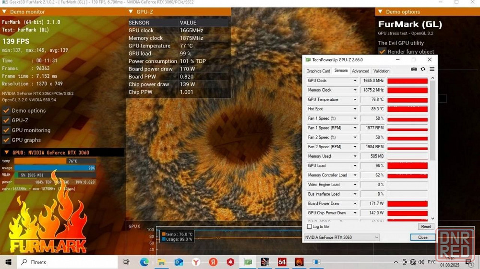Open the dark taskbar icon left of AIDA64

tap(265, 262)
